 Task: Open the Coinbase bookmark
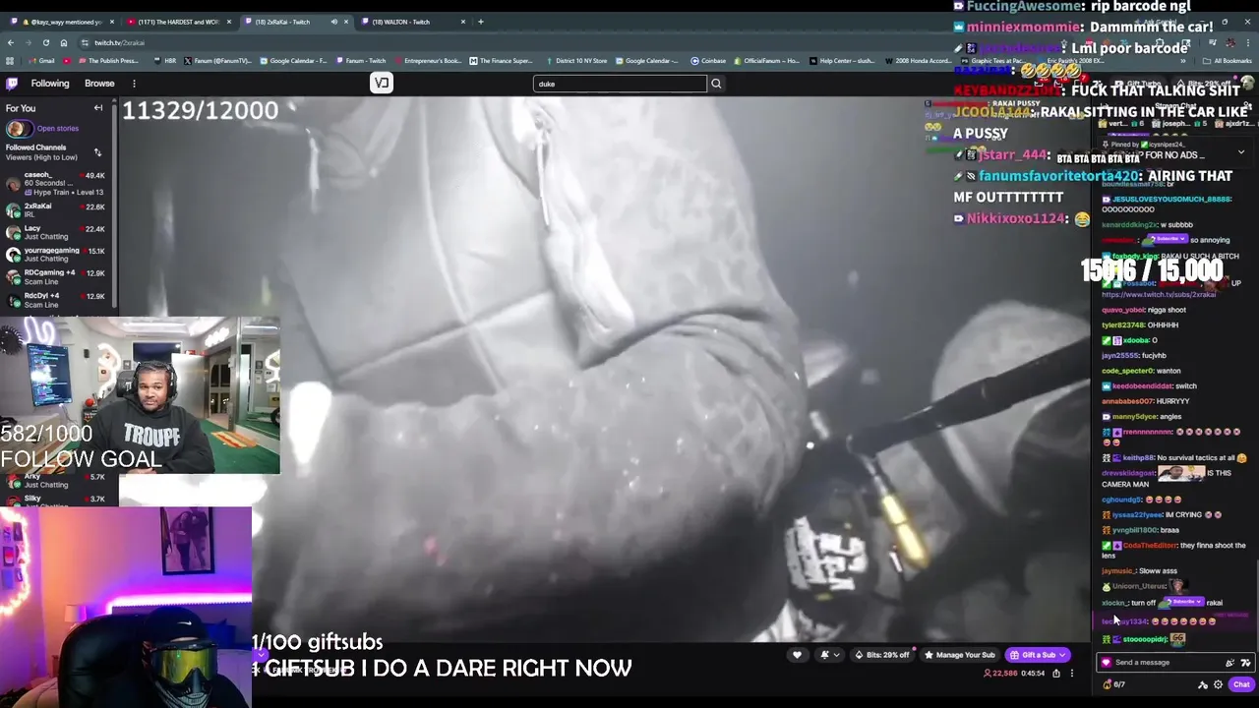pyautogui.click(x=708, y=61)
